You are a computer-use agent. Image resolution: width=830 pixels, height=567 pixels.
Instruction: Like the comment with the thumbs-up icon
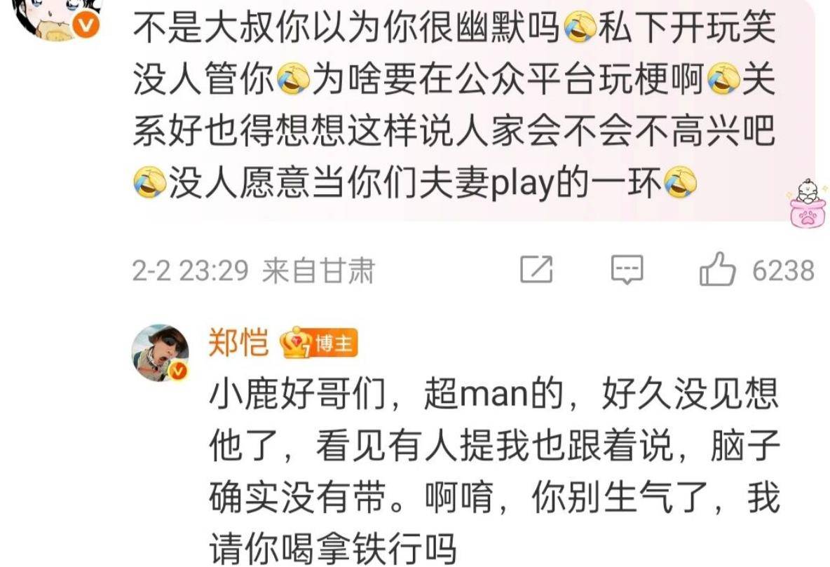(x=717, y=269)
